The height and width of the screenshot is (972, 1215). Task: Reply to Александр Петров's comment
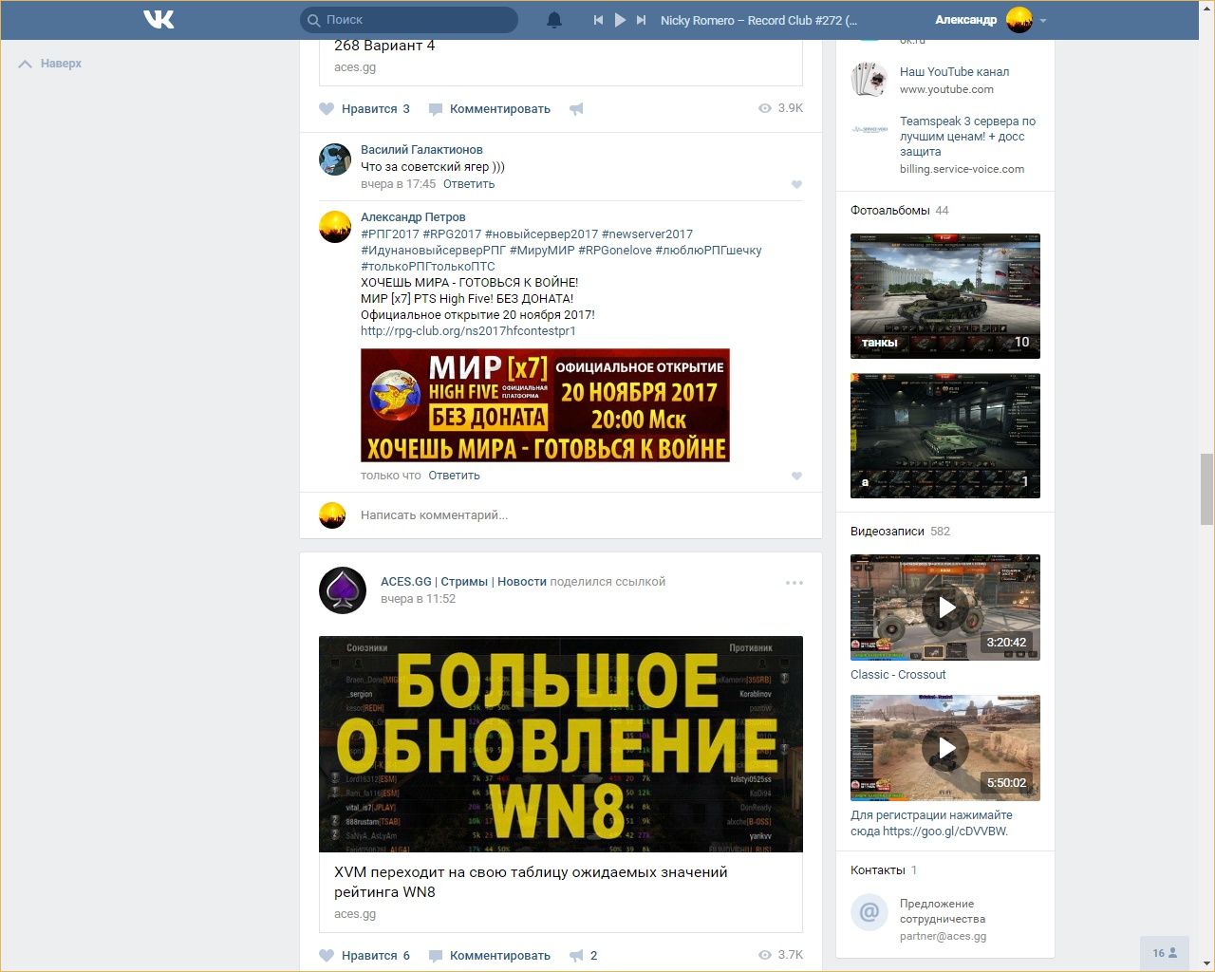click(454, 476)
